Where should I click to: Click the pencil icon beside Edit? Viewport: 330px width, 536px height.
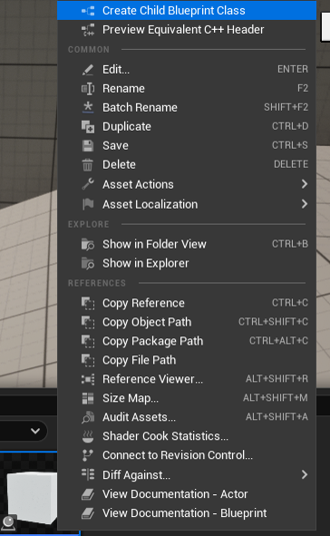(x=88, y=70)
